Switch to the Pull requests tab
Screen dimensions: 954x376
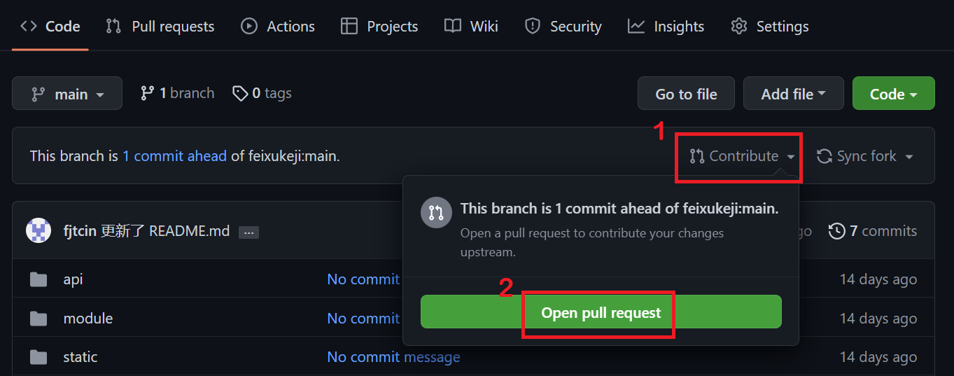point(160,27)
